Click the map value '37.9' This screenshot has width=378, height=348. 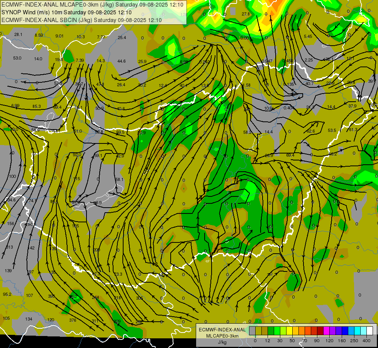point(353,106)
